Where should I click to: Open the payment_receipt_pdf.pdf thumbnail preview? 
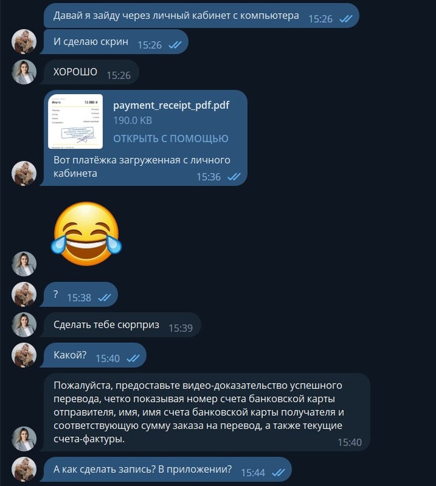[x=75, y=121]
